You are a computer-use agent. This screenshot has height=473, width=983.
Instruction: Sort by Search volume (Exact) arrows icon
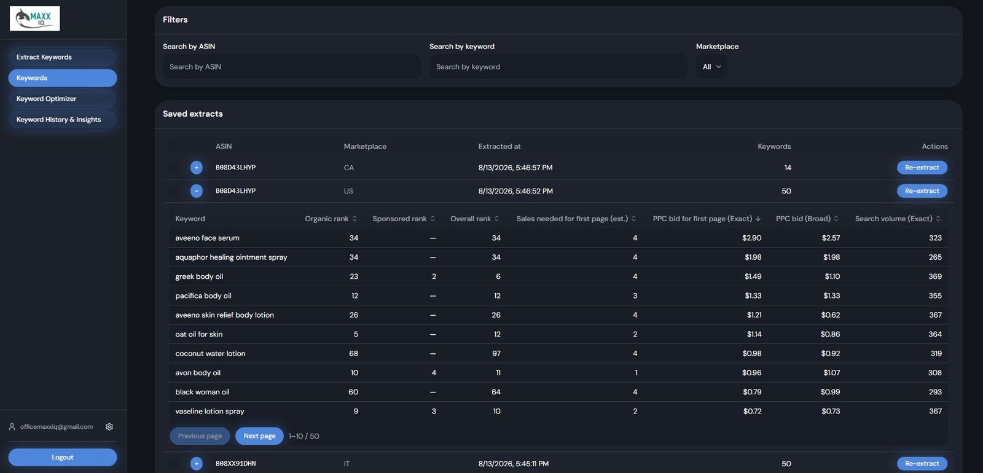(938, 219)
